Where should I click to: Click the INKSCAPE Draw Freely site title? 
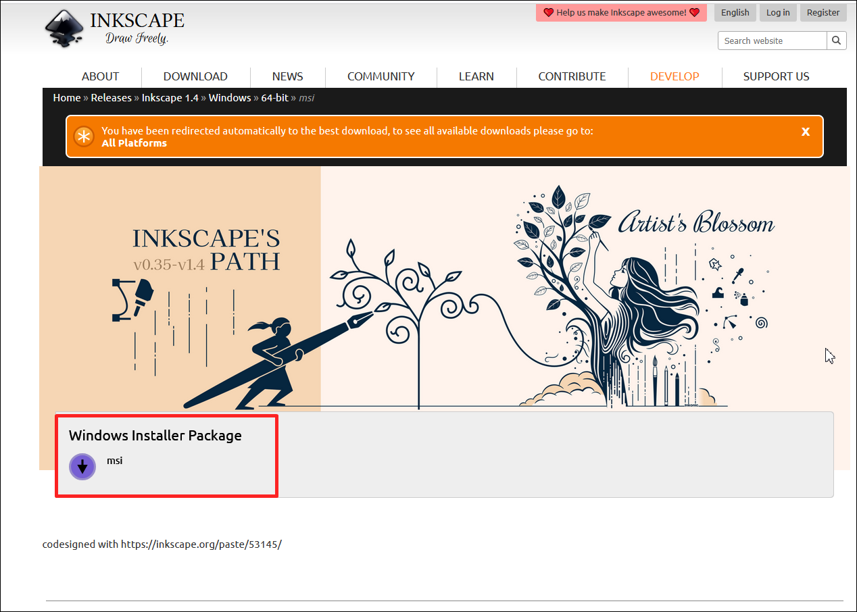click(137, 28)
